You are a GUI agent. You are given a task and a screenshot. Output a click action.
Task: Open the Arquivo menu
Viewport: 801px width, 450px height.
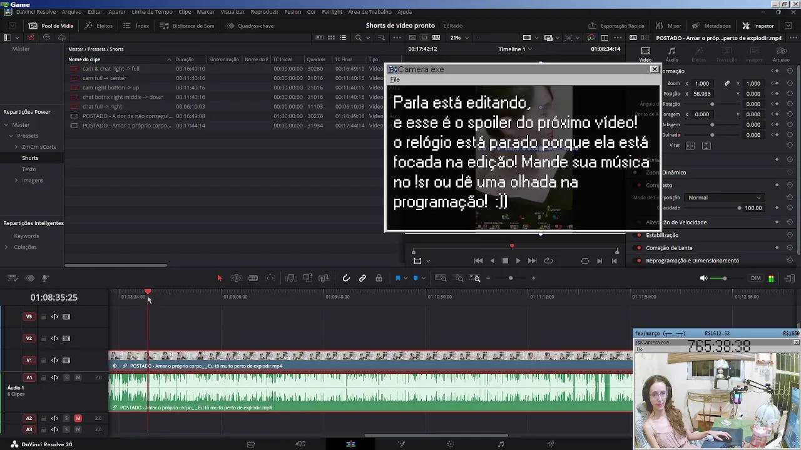(71, 12)
